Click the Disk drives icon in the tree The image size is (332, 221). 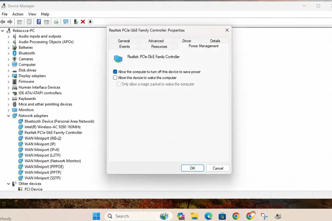tap(15, 70)
